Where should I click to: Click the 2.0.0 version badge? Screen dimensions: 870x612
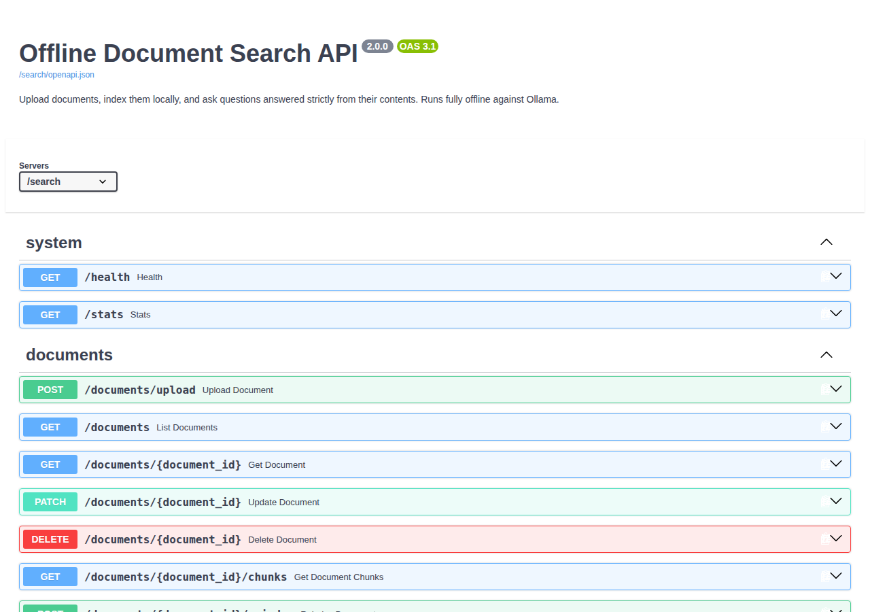point(377,46)
